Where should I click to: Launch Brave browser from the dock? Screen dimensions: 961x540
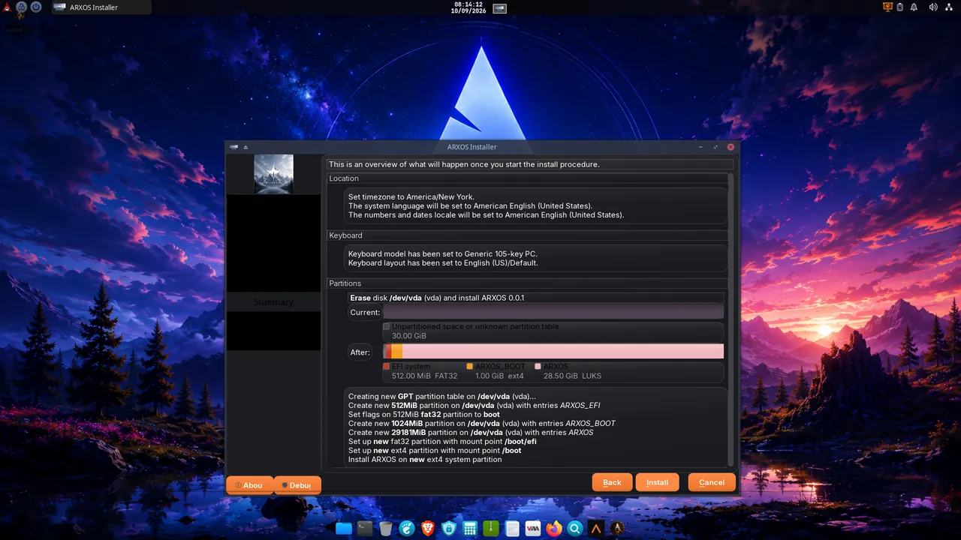pos(428,529)
